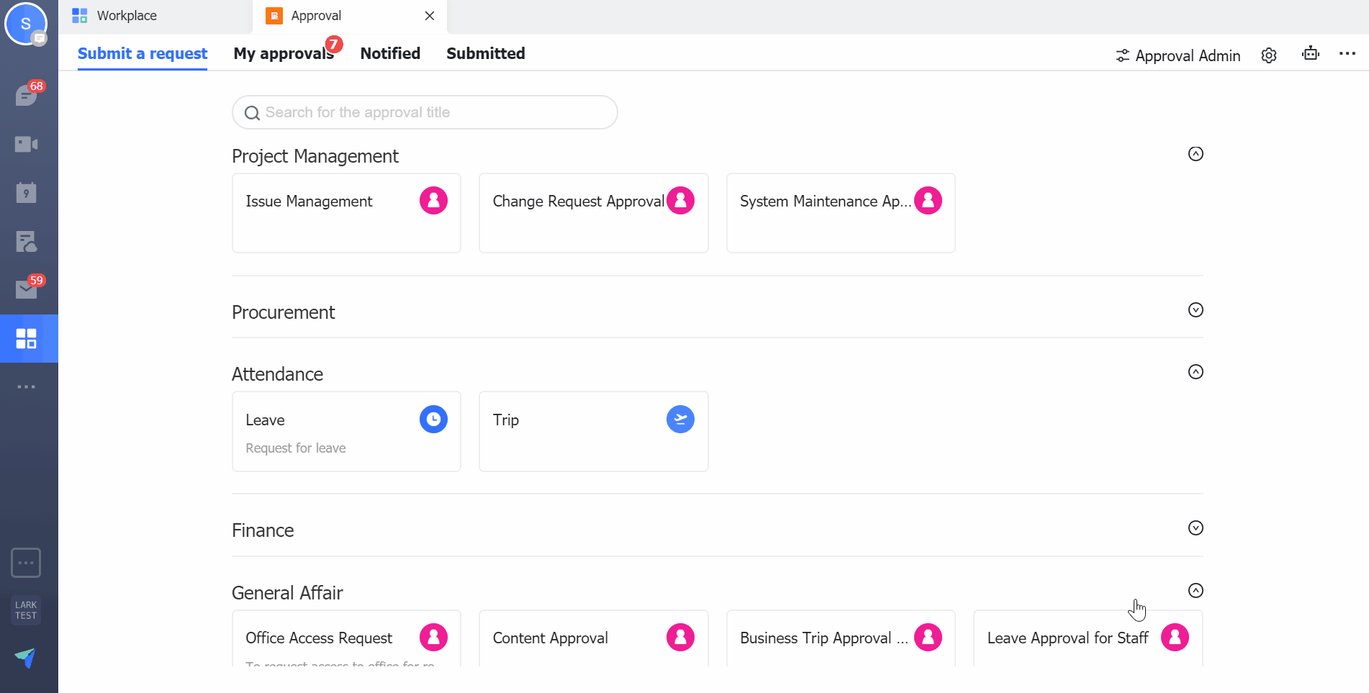Screen dimensions: 1369x693
Task: Open the video meetings sidebar icon
Action: tap(26, 144)
